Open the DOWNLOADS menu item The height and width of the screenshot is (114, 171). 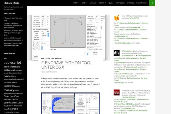click(x=120, y=3)
